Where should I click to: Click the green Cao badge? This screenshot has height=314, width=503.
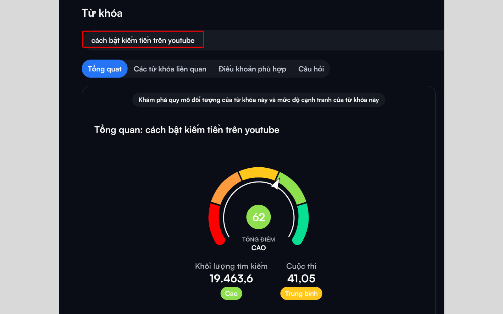click(231, 294)
